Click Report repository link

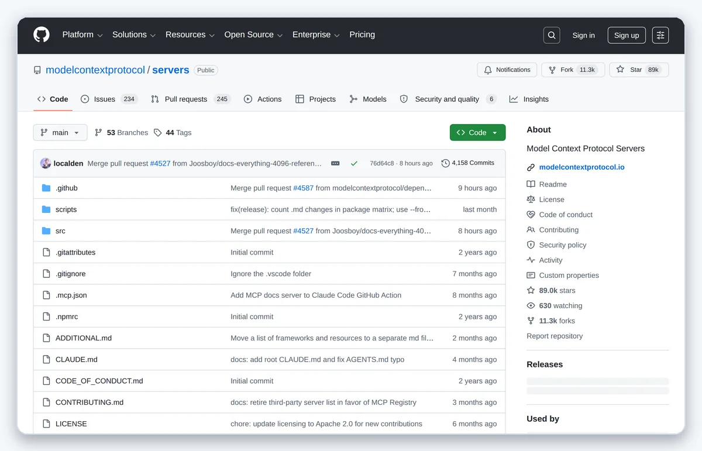[555, 336]
